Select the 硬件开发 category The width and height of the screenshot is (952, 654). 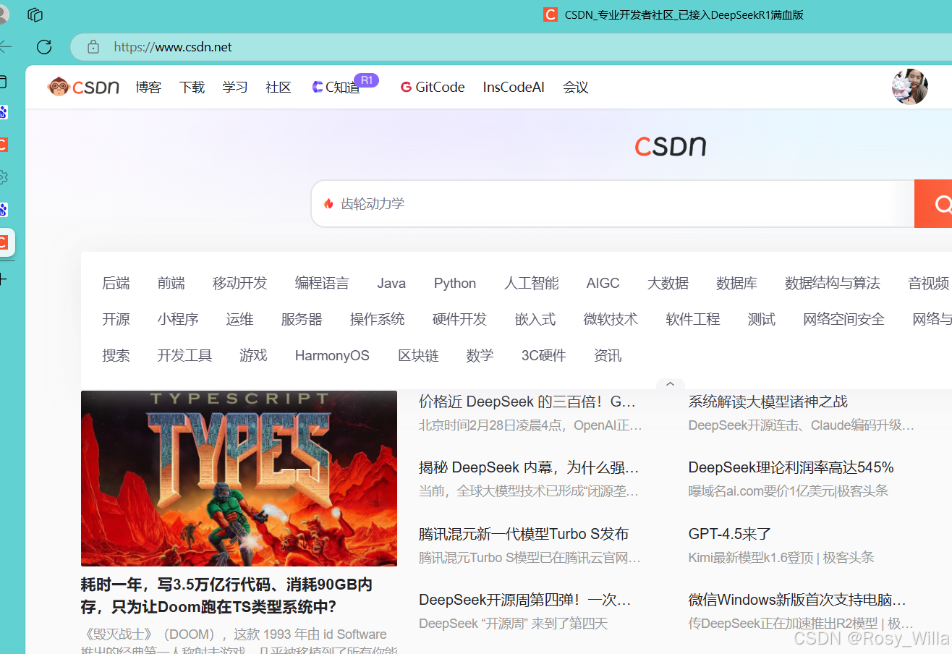459,319
